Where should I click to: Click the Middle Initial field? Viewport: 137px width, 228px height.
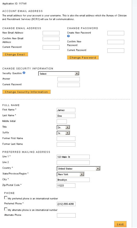pyautogui.click(x=62, y=122)
